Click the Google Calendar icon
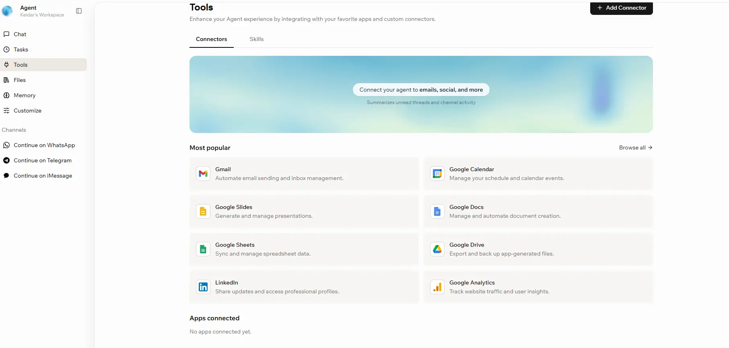The image size is (729, 348). click(x=437, y=174)
